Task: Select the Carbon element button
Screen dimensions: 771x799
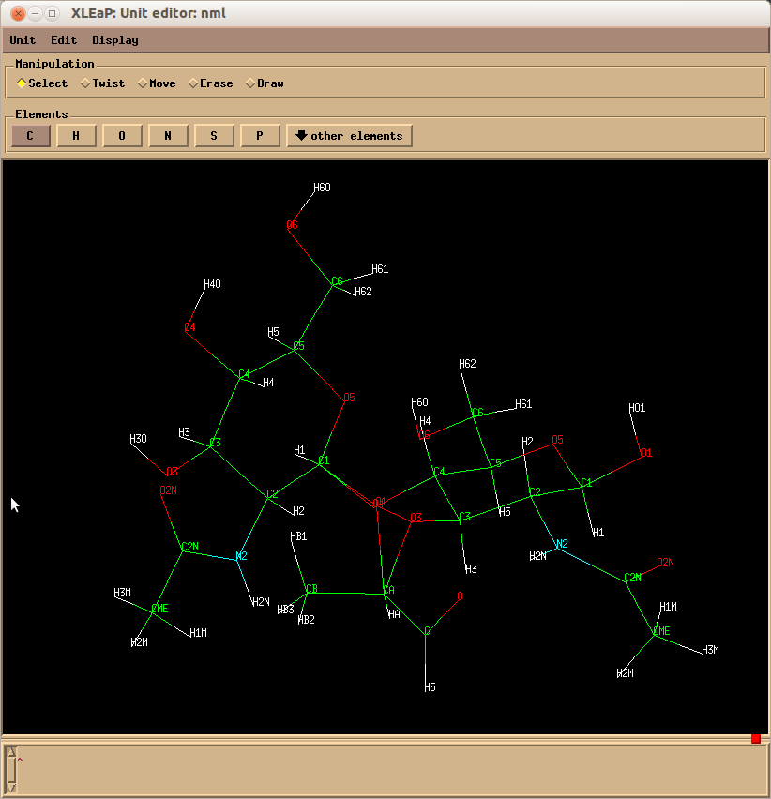Action: click(x=30, y=136)
